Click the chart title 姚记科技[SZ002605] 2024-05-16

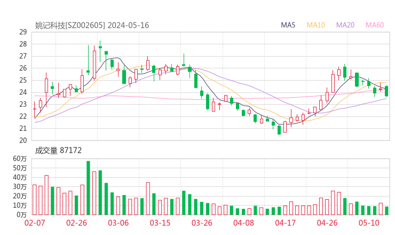click(x=92, y=25)
